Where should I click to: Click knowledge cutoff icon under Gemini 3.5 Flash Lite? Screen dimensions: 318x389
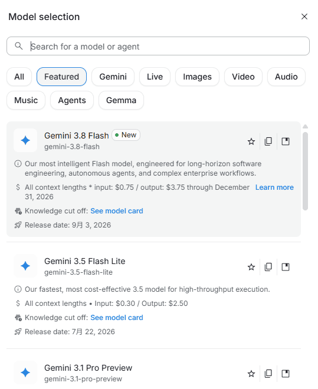(18, 318)
